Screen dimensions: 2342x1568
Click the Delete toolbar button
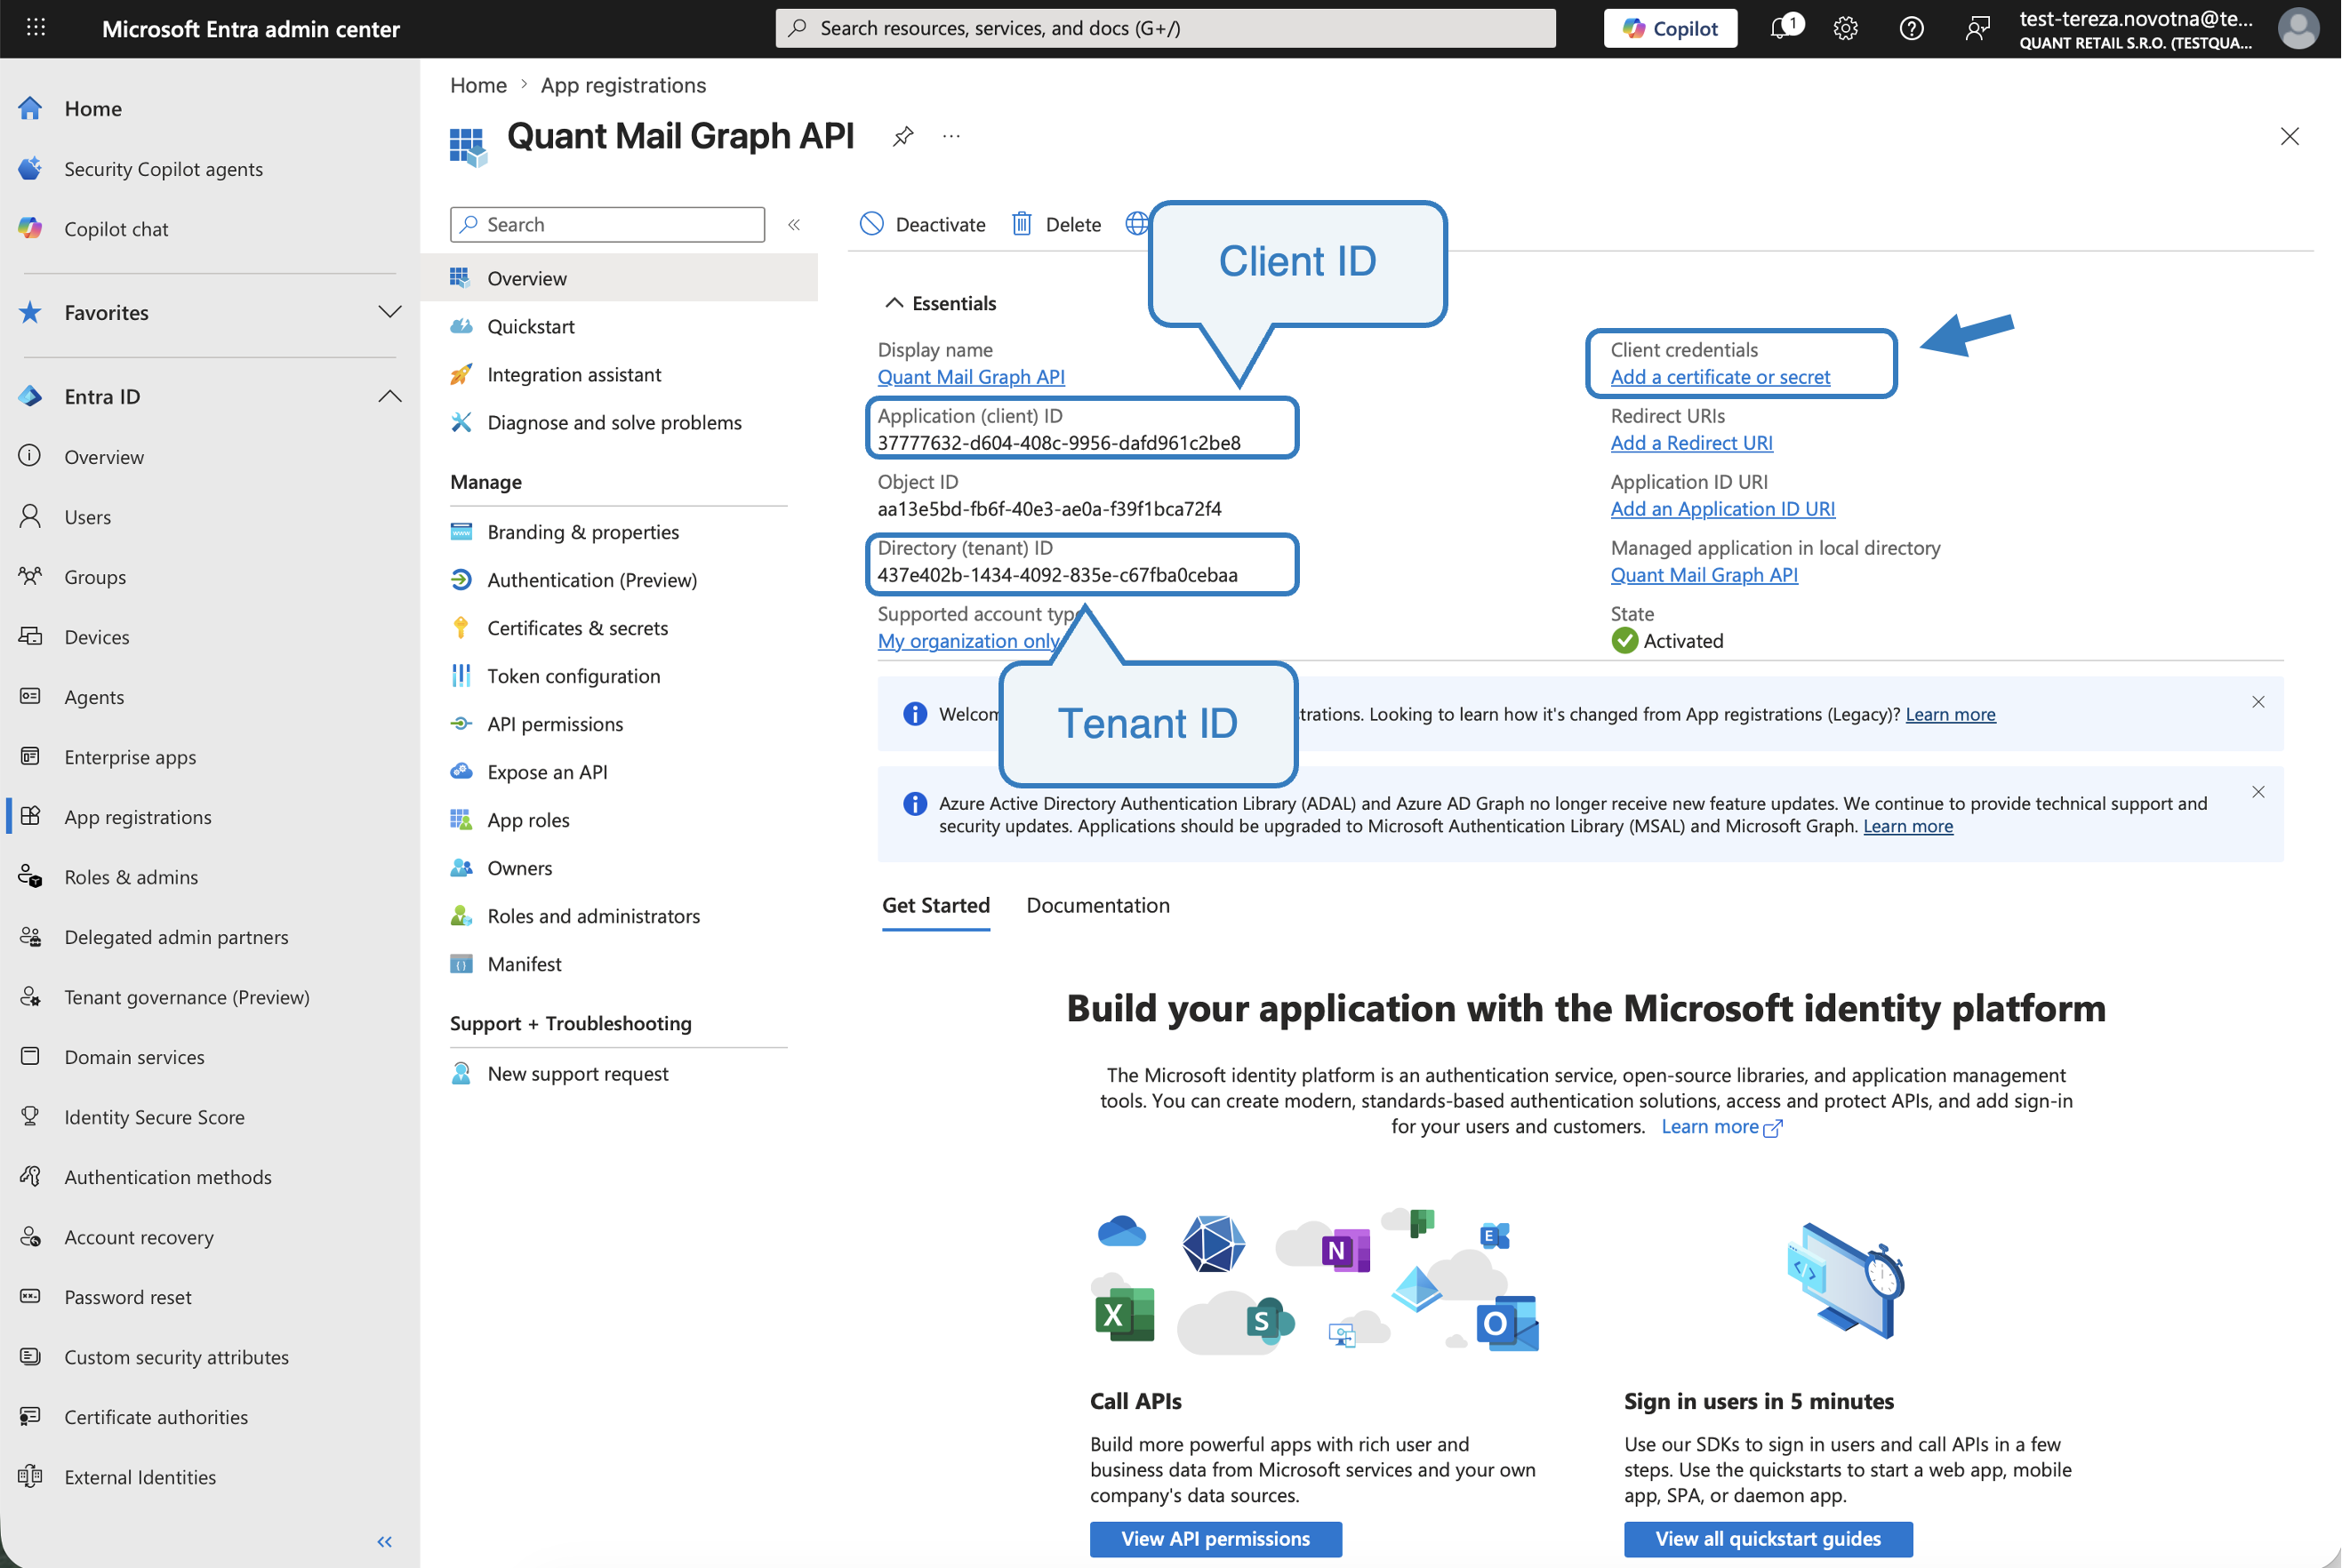[x=1056, y=224]
